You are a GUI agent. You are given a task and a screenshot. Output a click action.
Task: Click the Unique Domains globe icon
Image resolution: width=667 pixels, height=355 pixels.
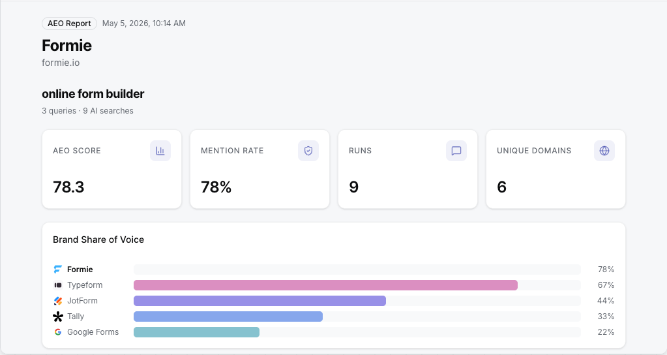coord(604,151)
